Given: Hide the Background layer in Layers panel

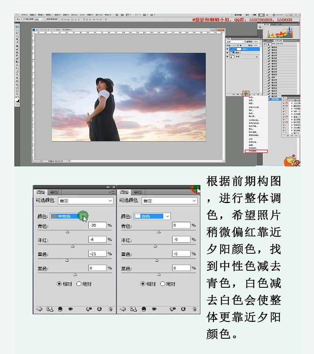Looking at the screenshot, I should click(227, 57).
